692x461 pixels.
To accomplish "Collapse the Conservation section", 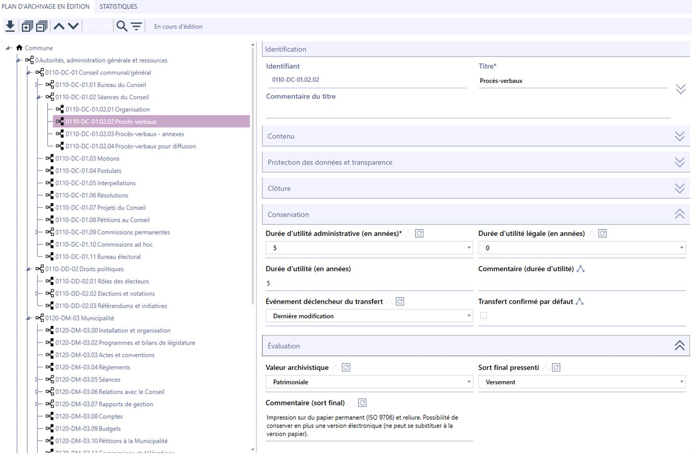I will (x=679, y=214).
